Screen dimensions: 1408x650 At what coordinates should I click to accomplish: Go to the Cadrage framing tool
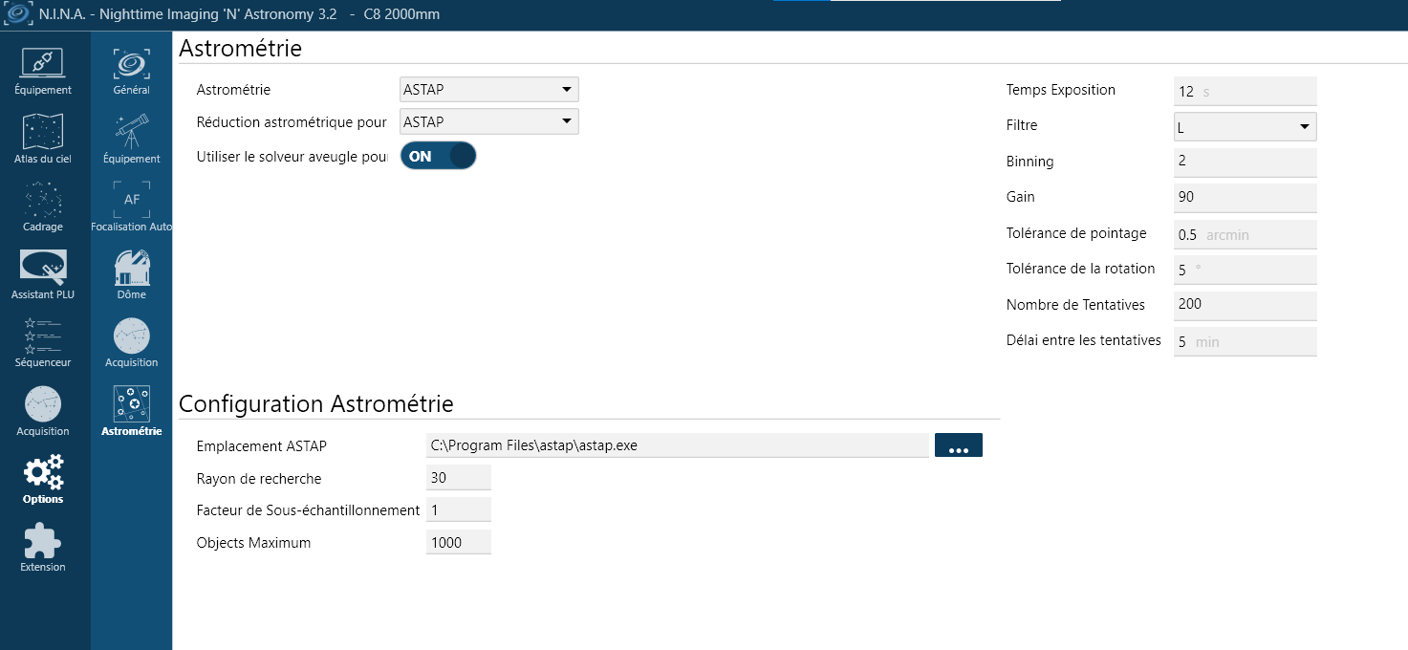point(43,207)
